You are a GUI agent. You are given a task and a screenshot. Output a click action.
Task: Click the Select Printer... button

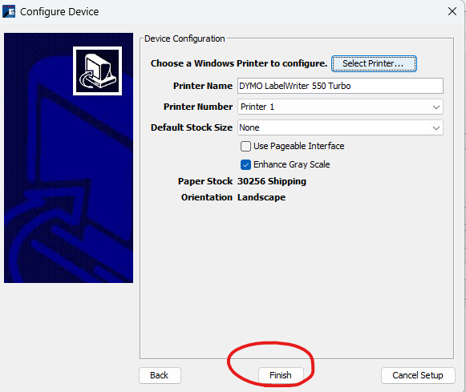[x=374, y=63]
